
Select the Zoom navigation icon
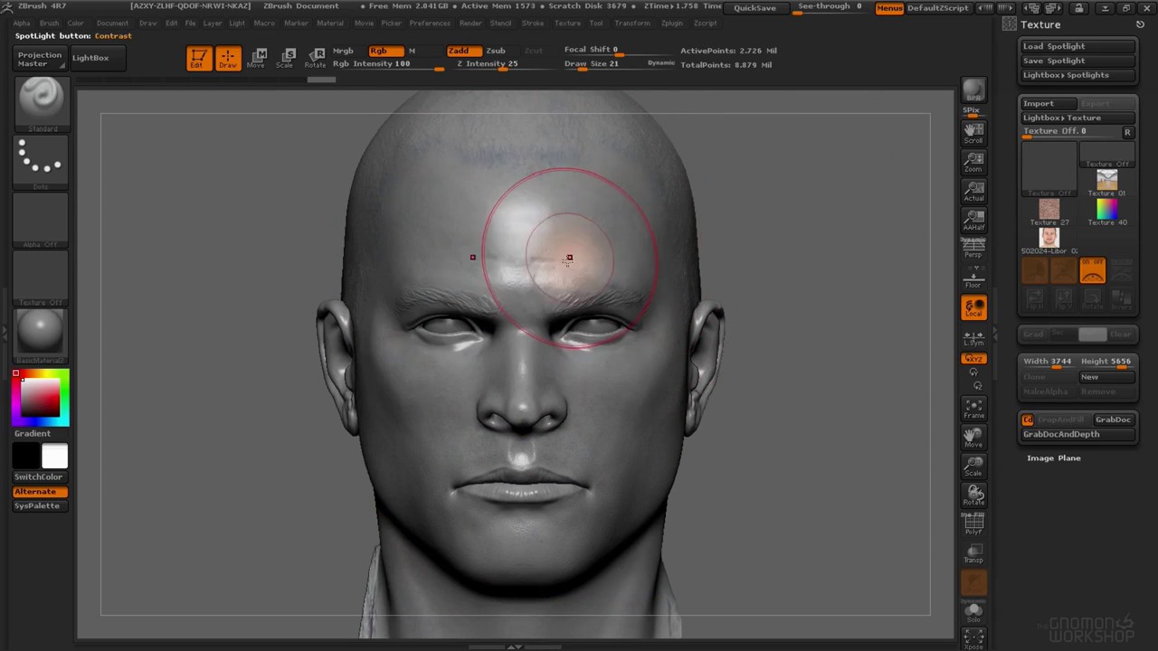pyautogui.click(x=973, y=163)
